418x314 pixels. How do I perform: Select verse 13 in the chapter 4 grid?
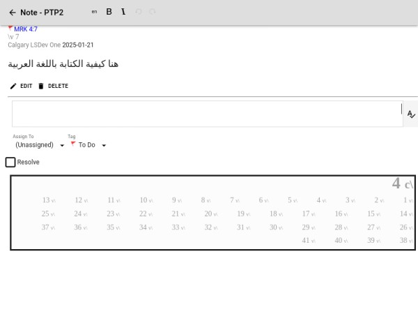(x=46, y=200)
